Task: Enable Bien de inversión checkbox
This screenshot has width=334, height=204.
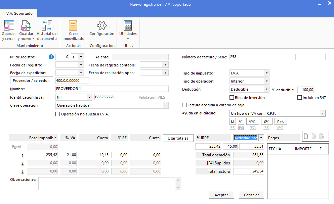Action: pos(232,97)
